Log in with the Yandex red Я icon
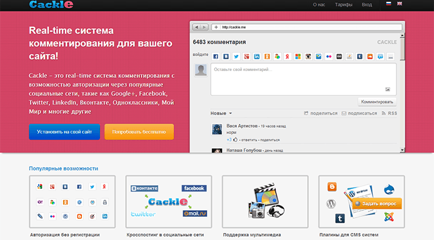This screenshot has width=434, height=240. click(x=288, y=57)
